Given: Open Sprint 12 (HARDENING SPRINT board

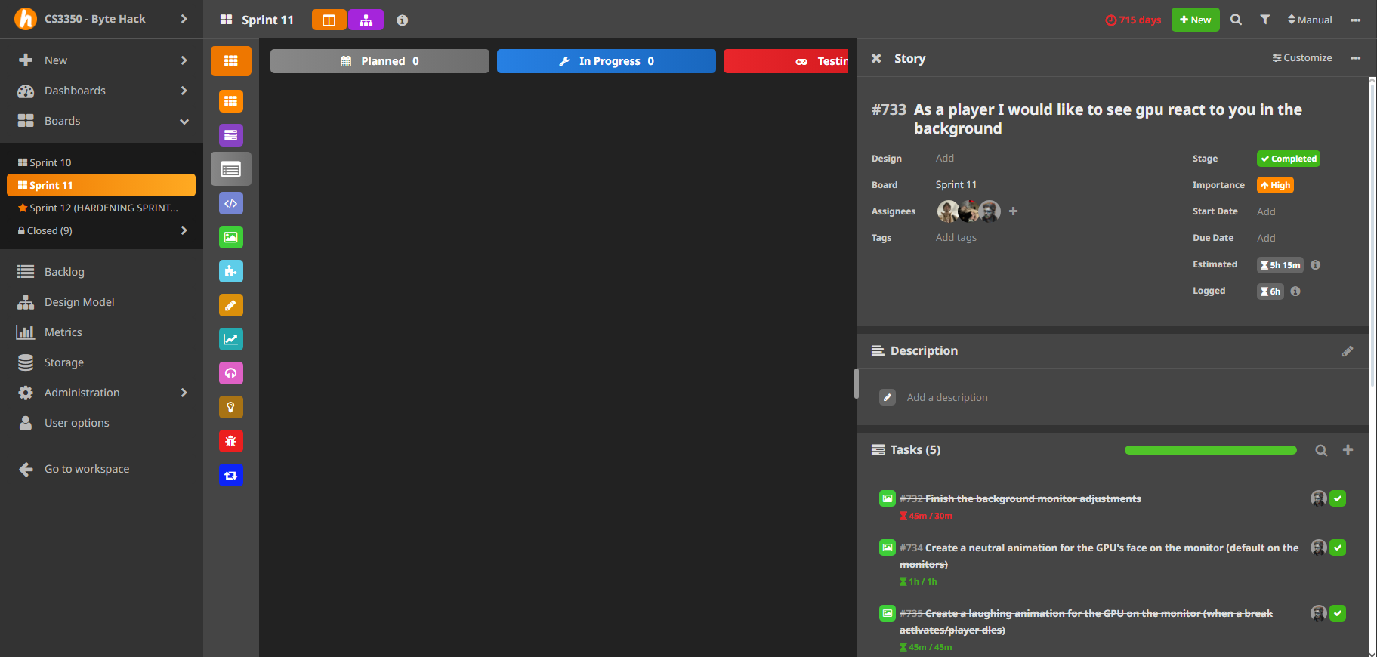Looking at the screenshot, I should point(101,208).
